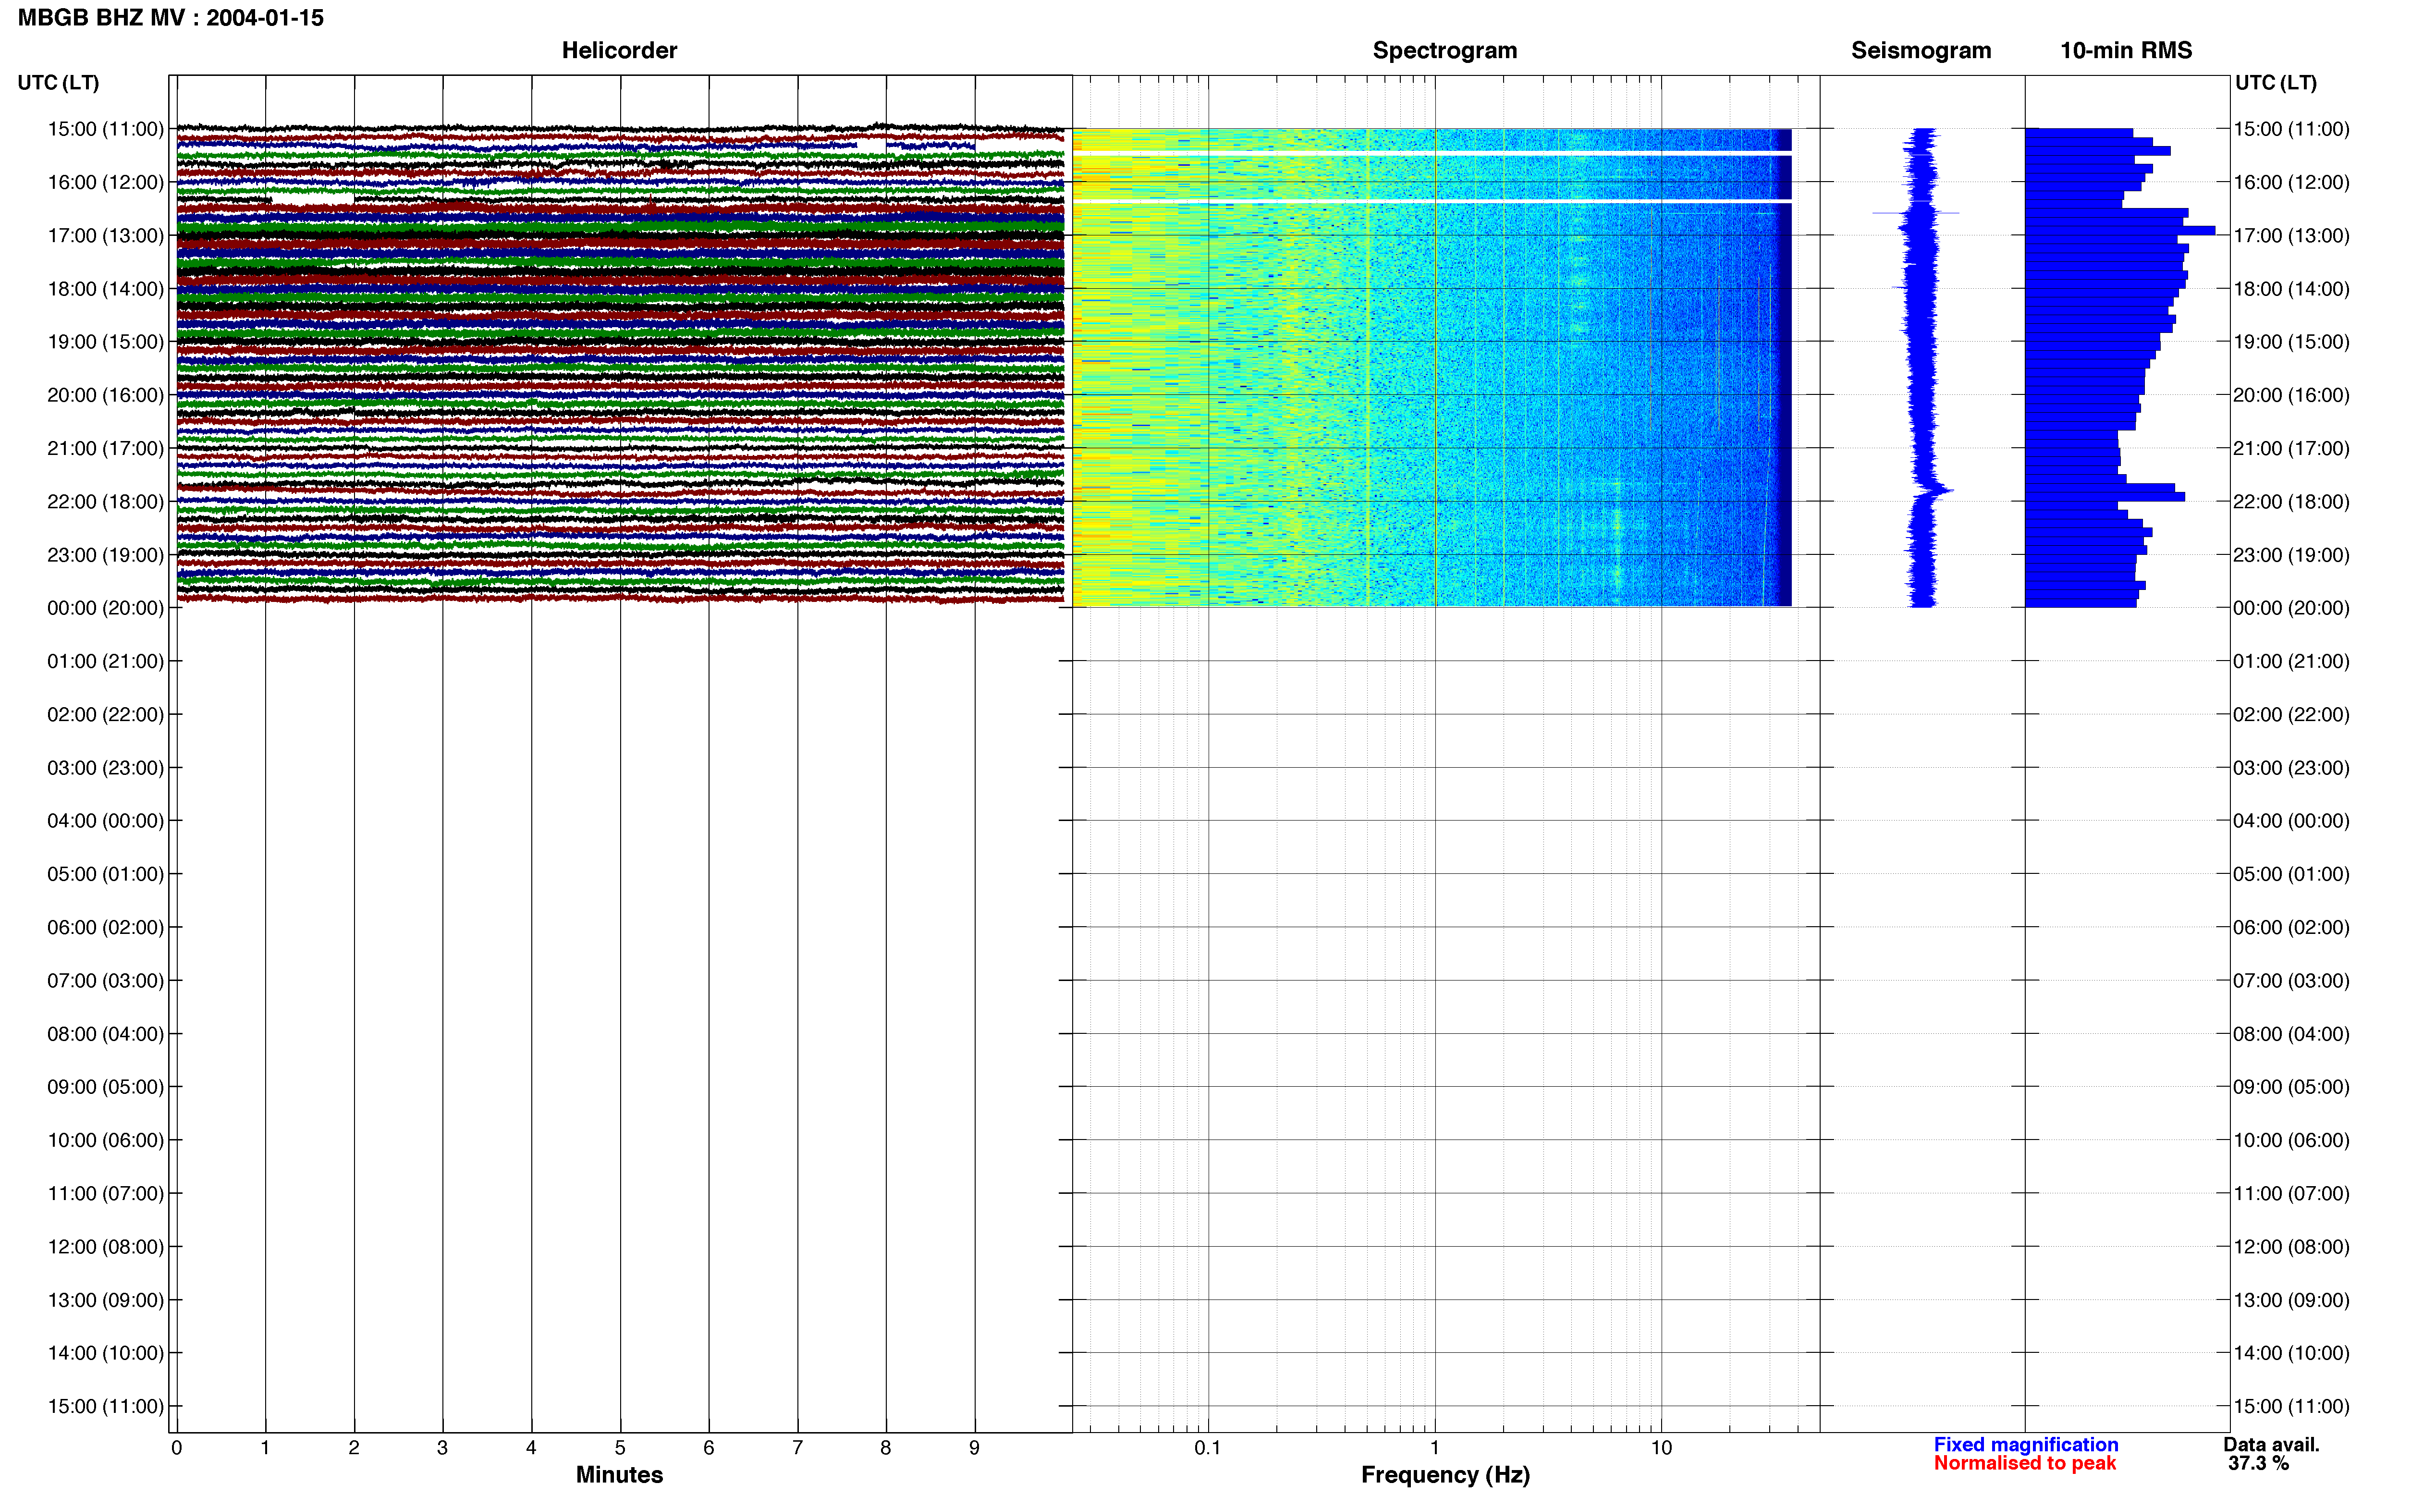Click the 16:00 (12:00) label on the Helicorder axis
This screenshot has height=1508, width=2411.
105,183
